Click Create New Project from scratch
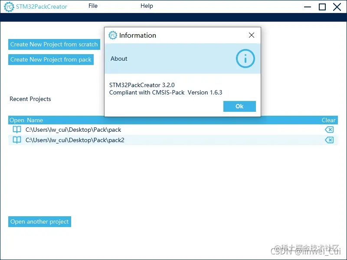 [54, 45]
